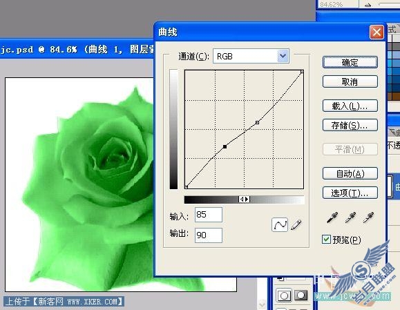Screen dimensions: 400x310
Task: Select the black point eyedropper
Action: point(332,217)
